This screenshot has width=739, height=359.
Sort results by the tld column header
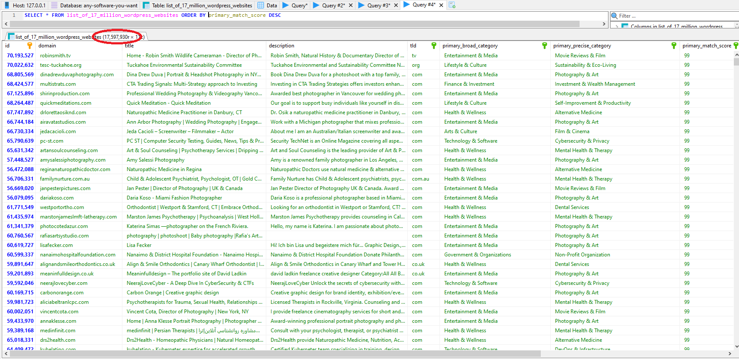click(x=413, y=46)
